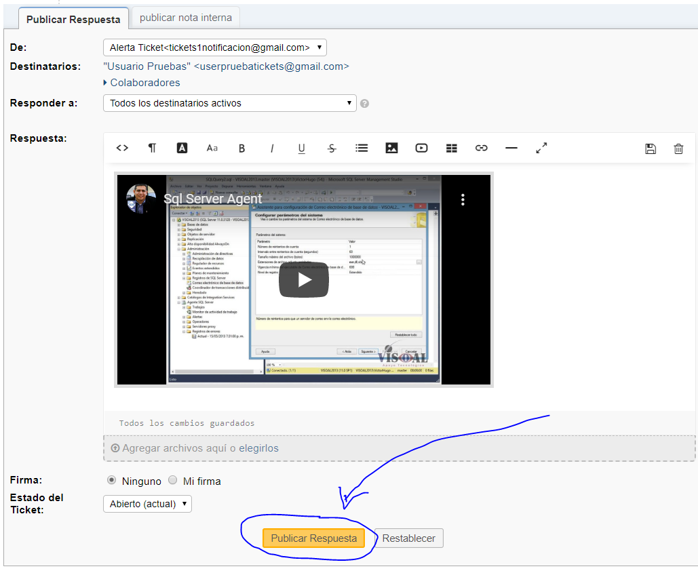Play the Sql Server Agent video
This screenshot has height=573, width=698.
point(304,280)
